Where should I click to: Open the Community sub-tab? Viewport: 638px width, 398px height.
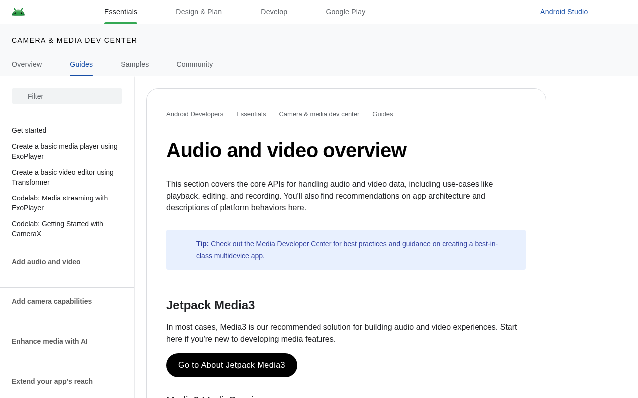click(x=194, y=64)
